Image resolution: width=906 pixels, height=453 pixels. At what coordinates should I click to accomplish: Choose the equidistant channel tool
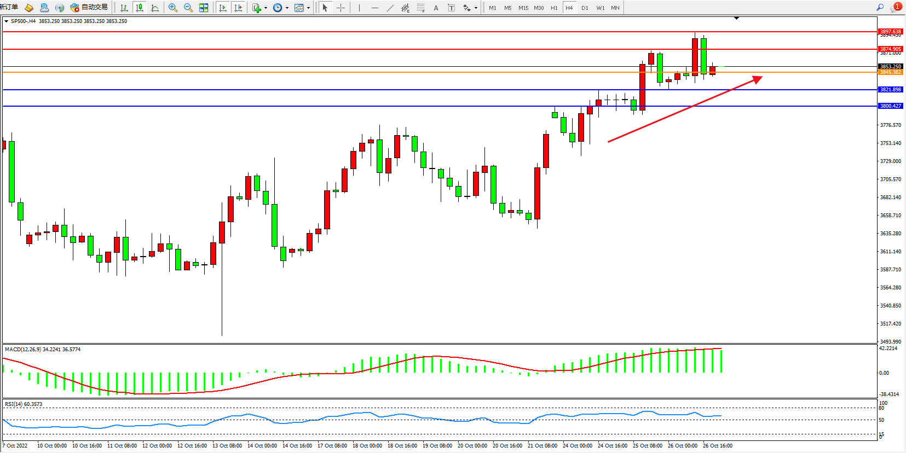click(405, 8)
